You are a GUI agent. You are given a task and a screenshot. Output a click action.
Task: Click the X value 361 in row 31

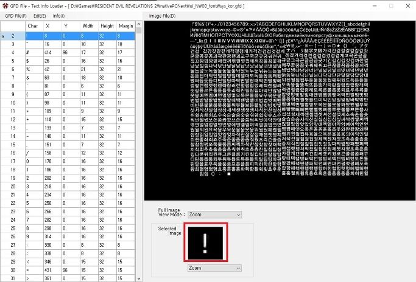pyautogui.click(x=52, y=278)
